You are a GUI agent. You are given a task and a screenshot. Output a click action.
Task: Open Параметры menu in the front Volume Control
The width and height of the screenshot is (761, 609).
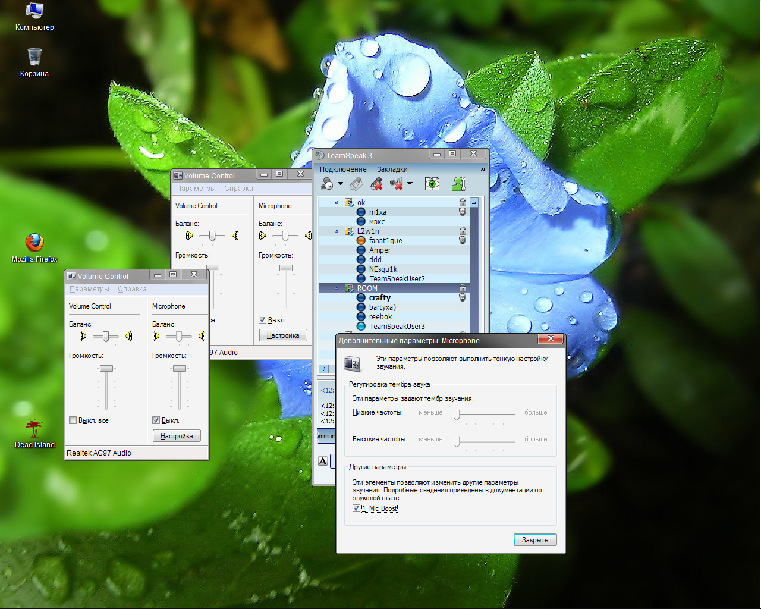click(x=89, y=289)
